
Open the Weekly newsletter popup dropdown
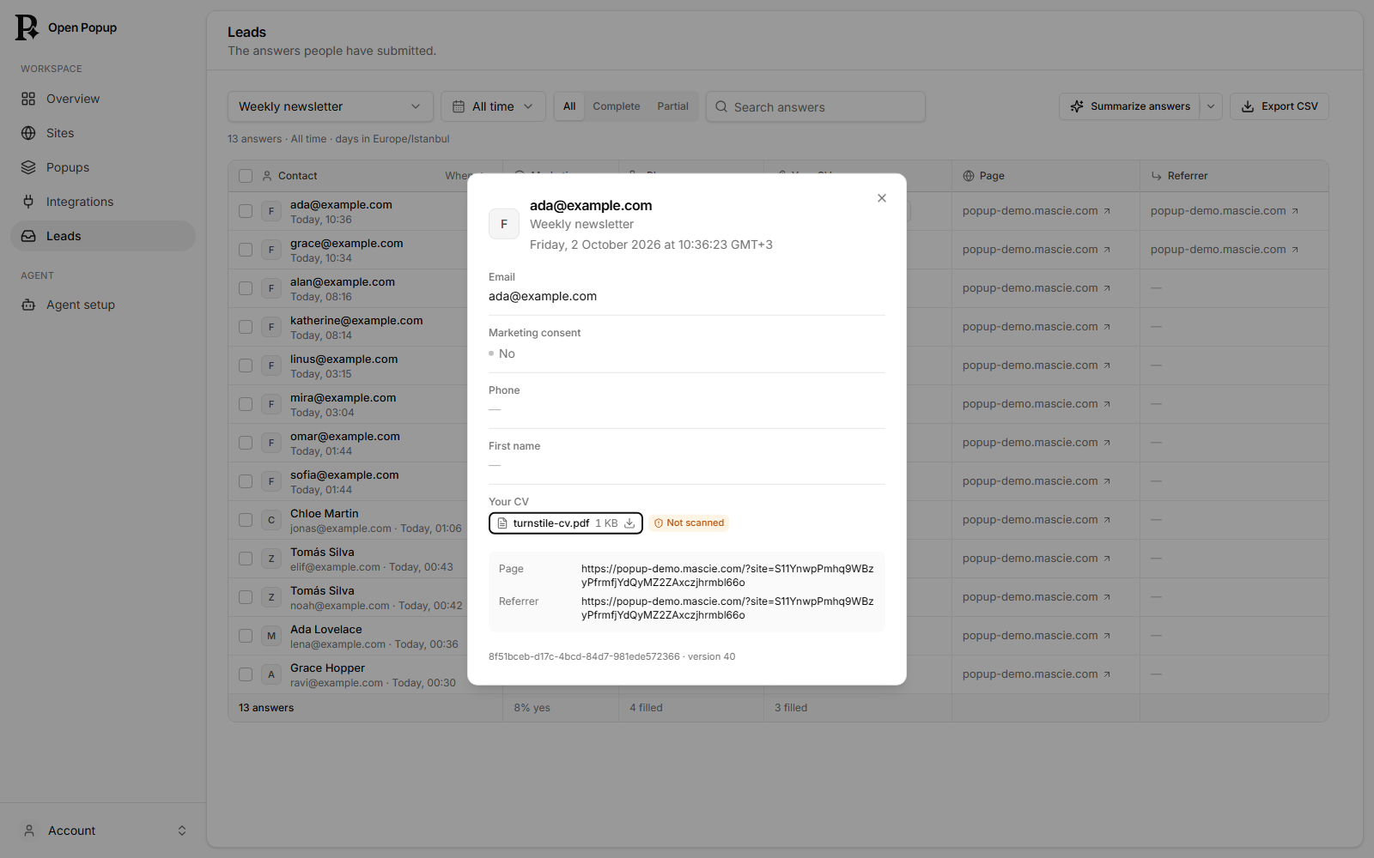pos(330,106)
